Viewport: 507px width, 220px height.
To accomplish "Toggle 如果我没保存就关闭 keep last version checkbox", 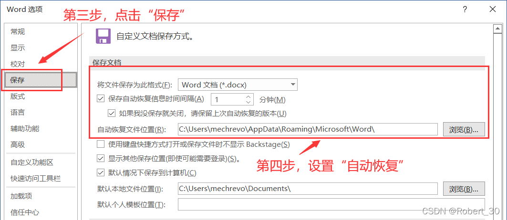I will (112, 113).
